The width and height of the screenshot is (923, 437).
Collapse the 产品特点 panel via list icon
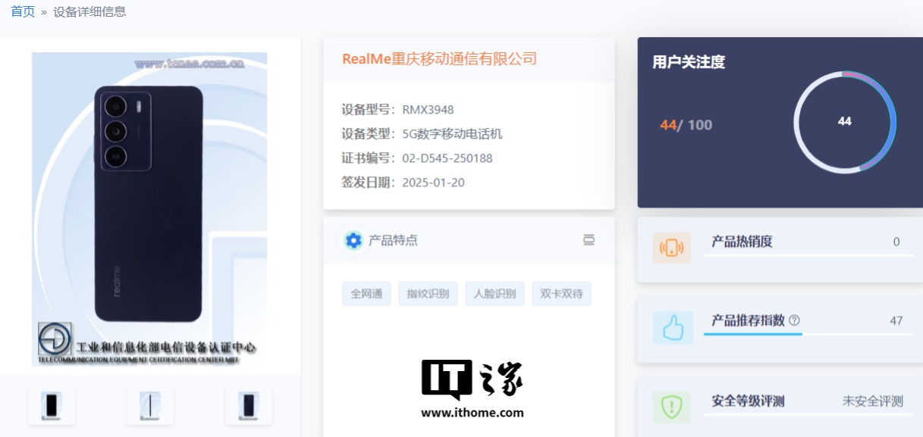(x=589, y=240)
